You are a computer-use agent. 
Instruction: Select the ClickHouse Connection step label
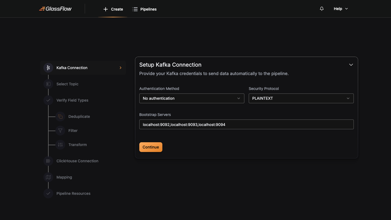[x=77, y=161]
